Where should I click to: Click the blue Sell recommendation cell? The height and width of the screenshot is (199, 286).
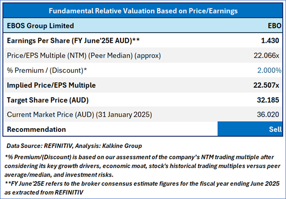[x=250, y=129]
